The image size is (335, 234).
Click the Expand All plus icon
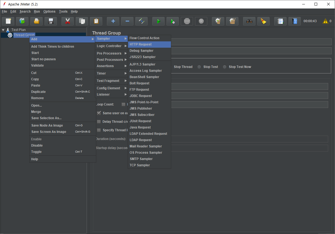point(113,21)
